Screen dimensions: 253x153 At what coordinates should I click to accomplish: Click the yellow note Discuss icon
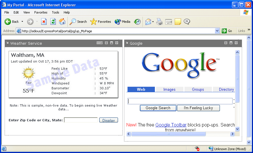[178, 22]
